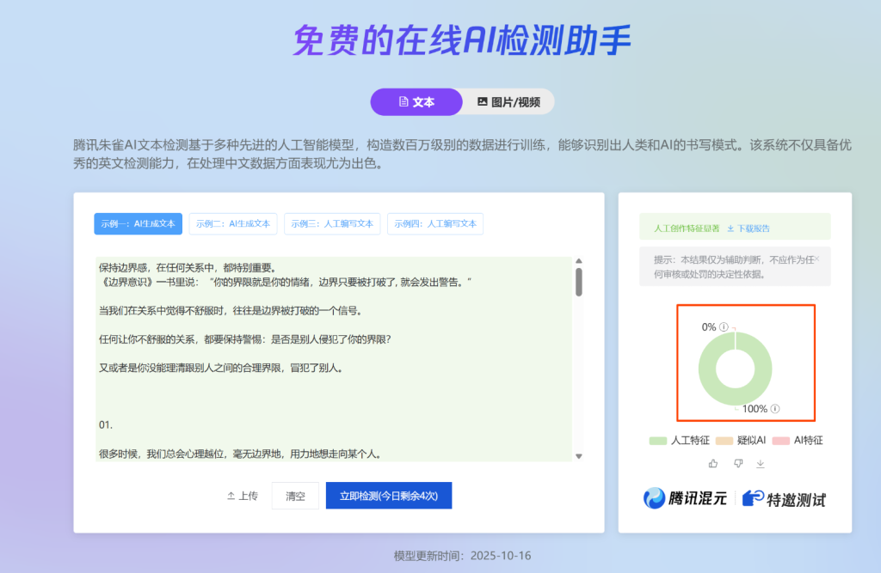
Task: Click the 立即检测 detection button
Action: point(389,495)
